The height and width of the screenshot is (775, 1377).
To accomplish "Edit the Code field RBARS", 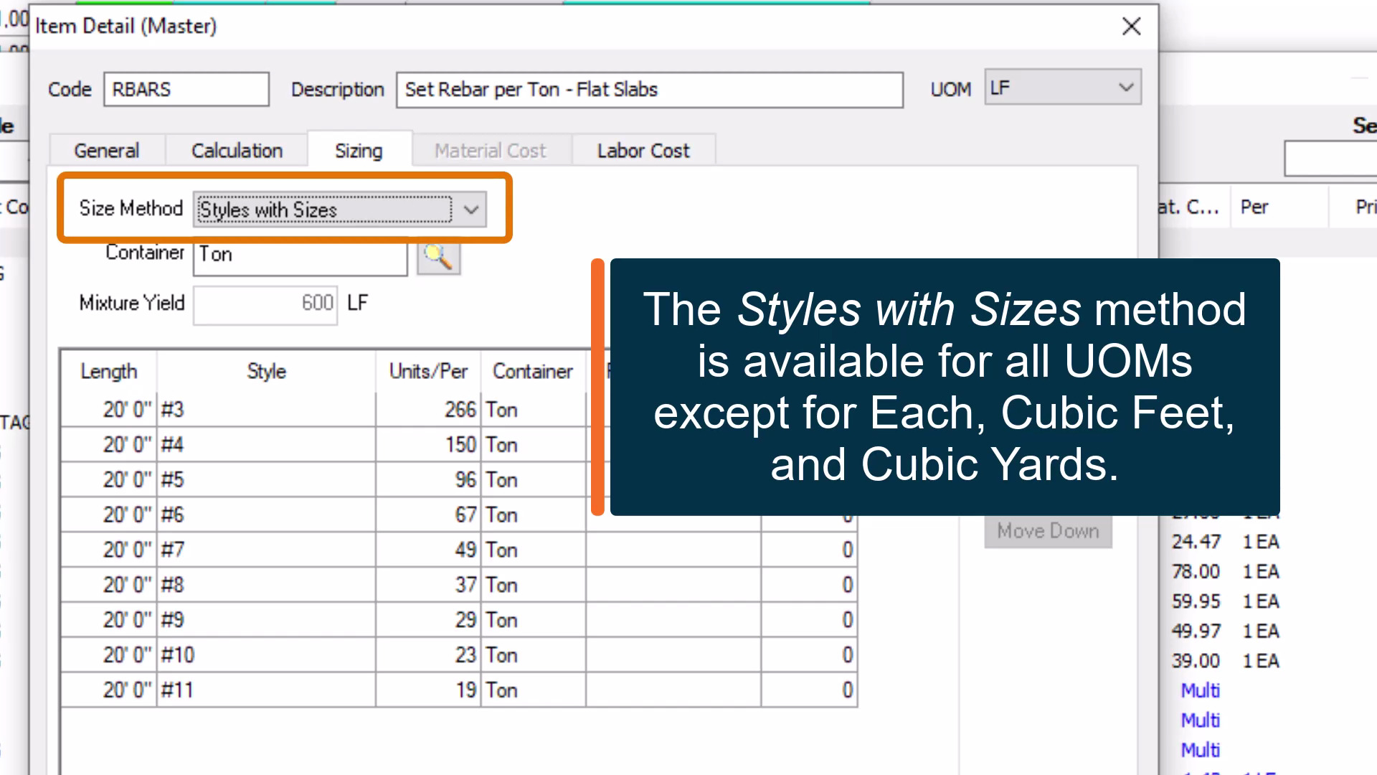I will coord(186,90).
